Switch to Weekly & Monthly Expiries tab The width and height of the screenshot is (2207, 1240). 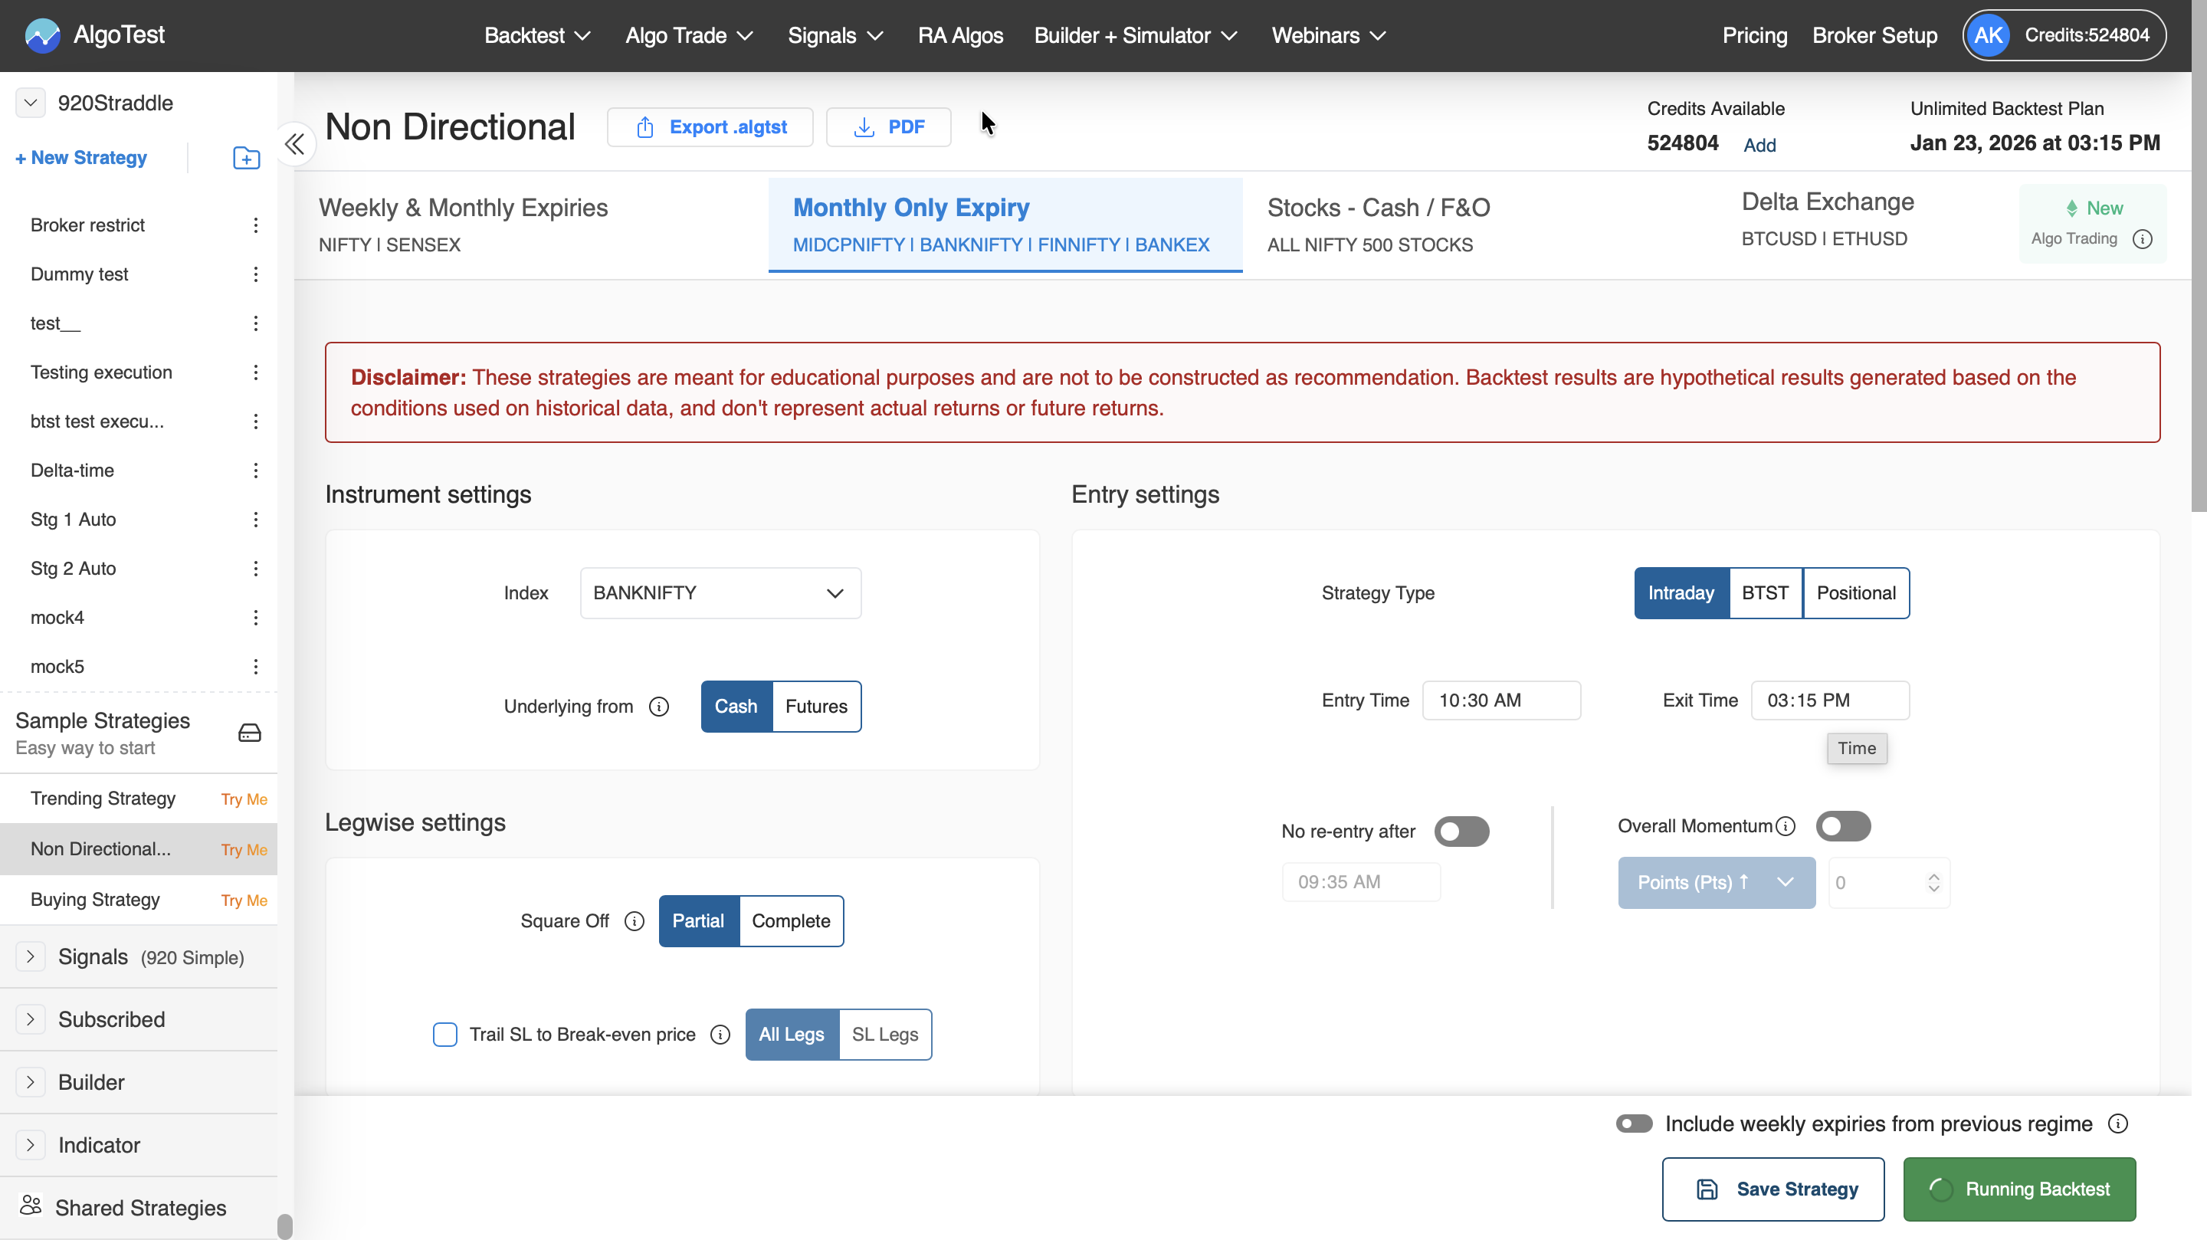(463, 225)
